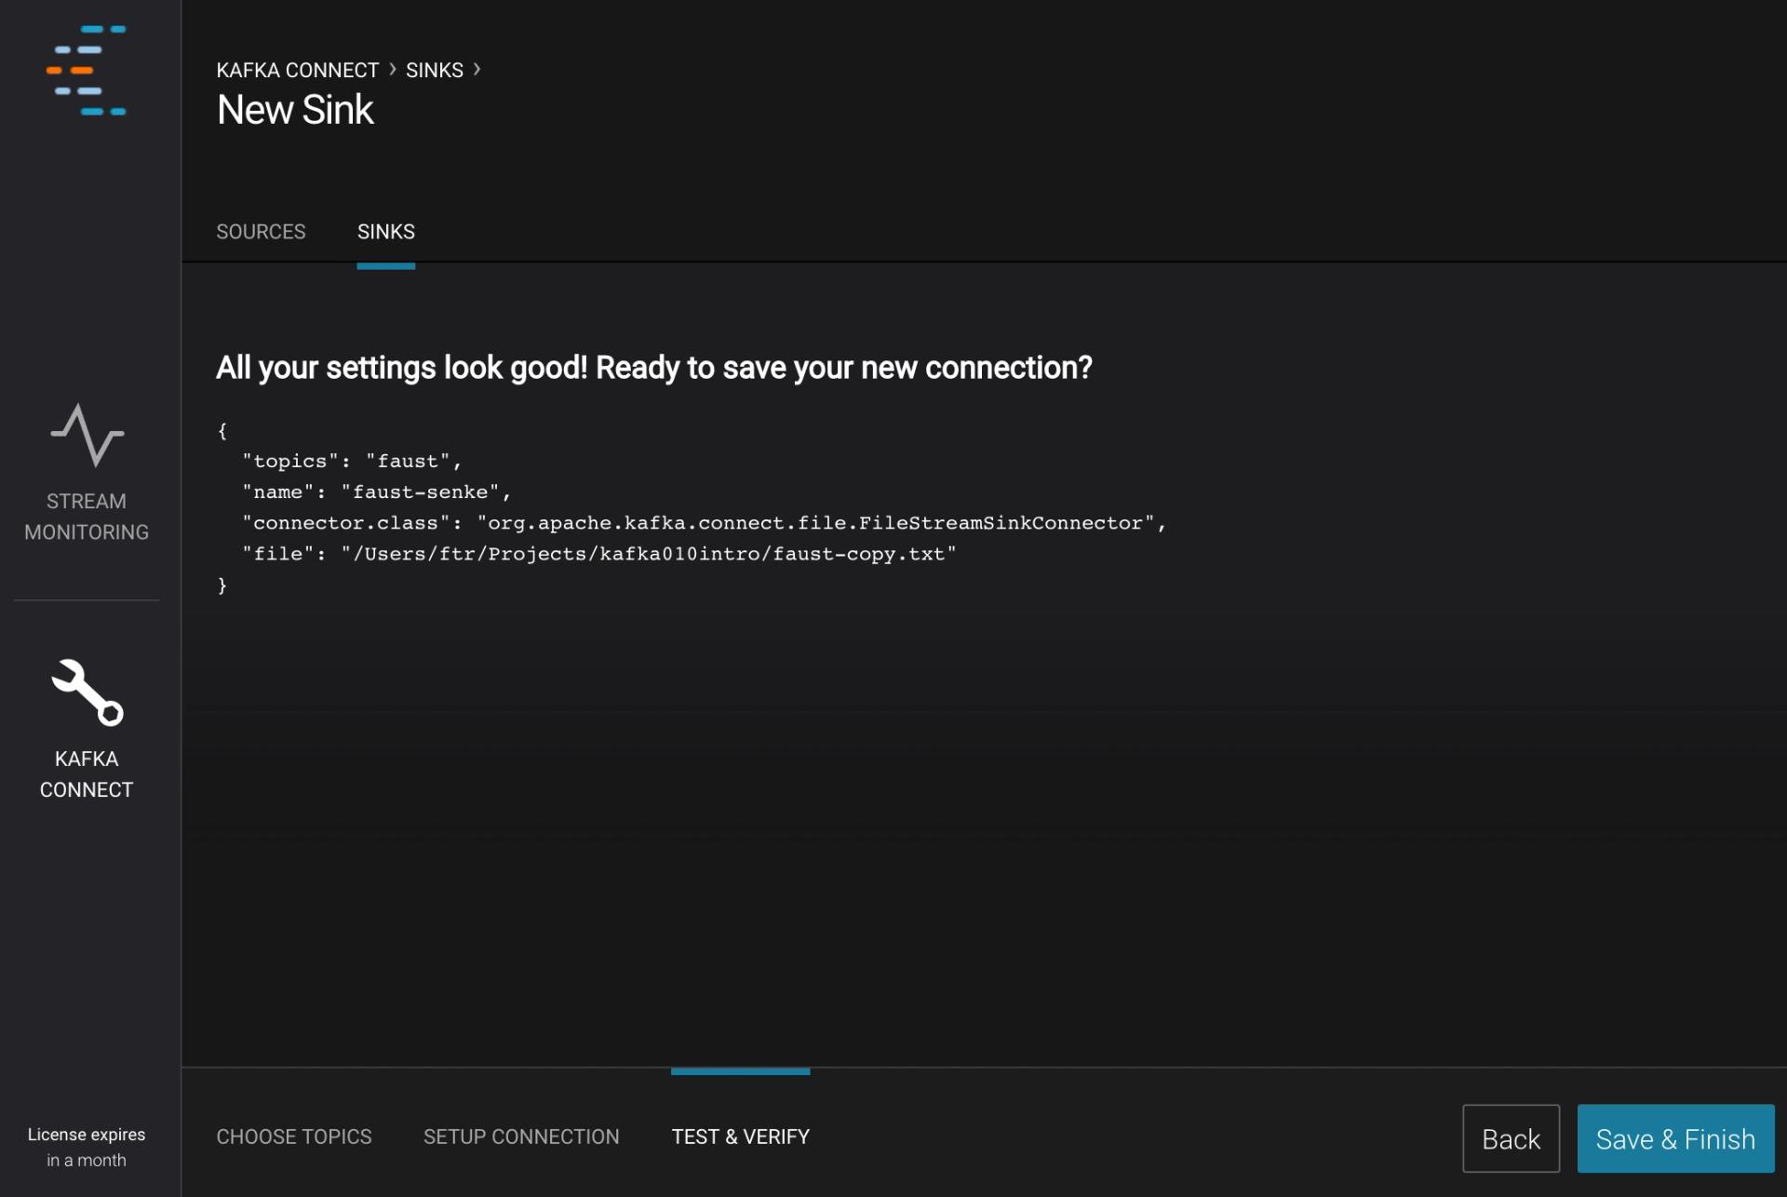Navigate to the SINKS breadcrumb link
Image resolution: width=1787 pixels, height=1197 pixels.
[x=434, y=71]
